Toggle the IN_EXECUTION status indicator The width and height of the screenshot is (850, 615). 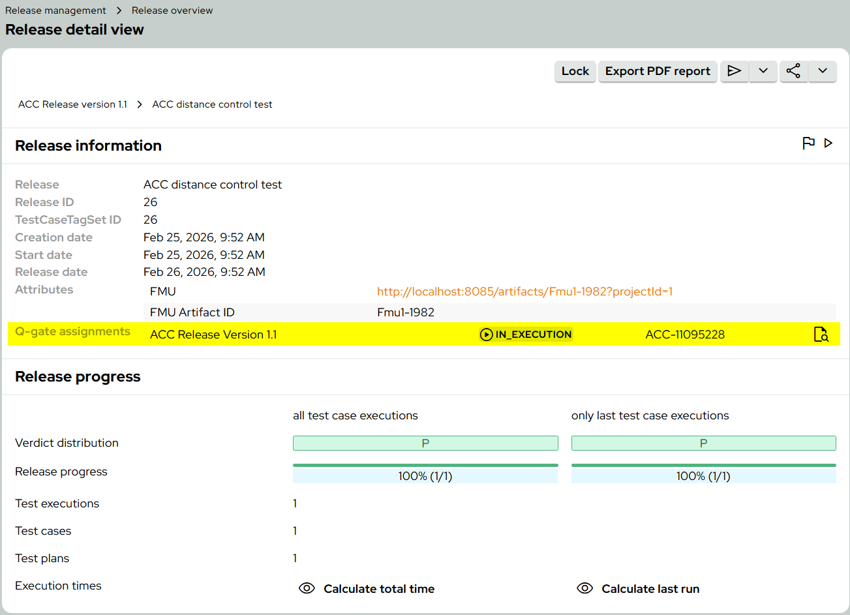[x=526, y=334]
